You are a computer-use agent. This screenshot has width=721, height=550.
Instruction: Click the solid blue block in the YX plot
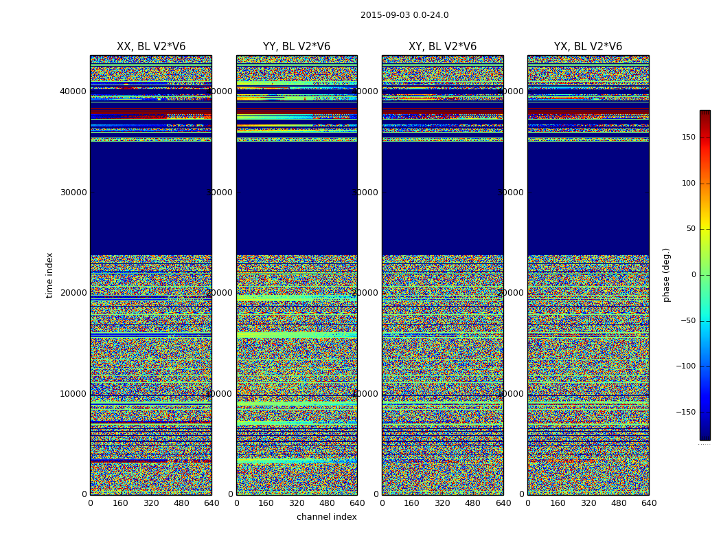pos(588,199)
